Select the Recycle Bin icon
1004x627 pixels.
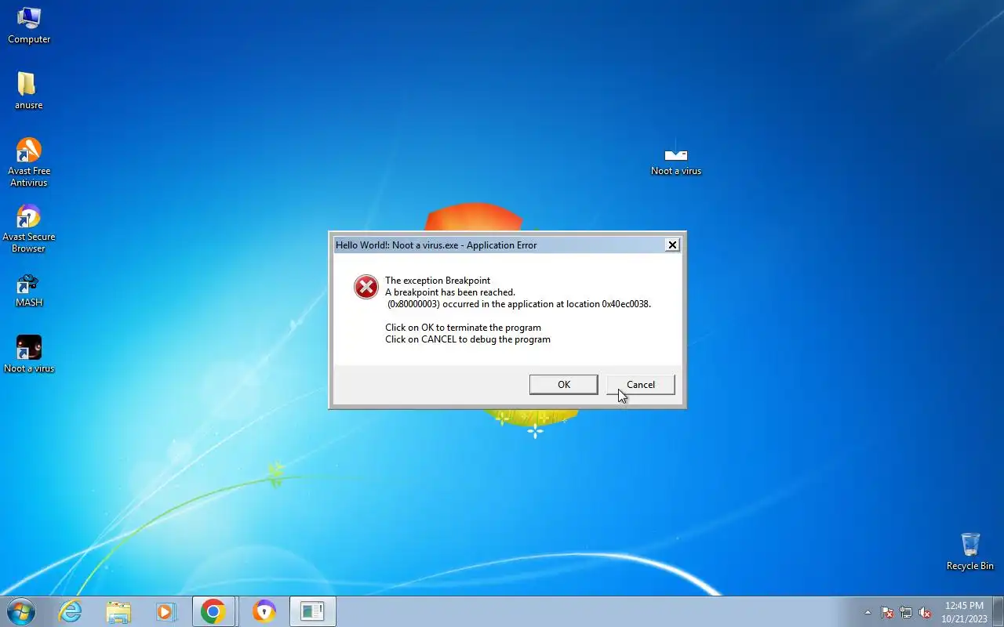tap(970, 552)
